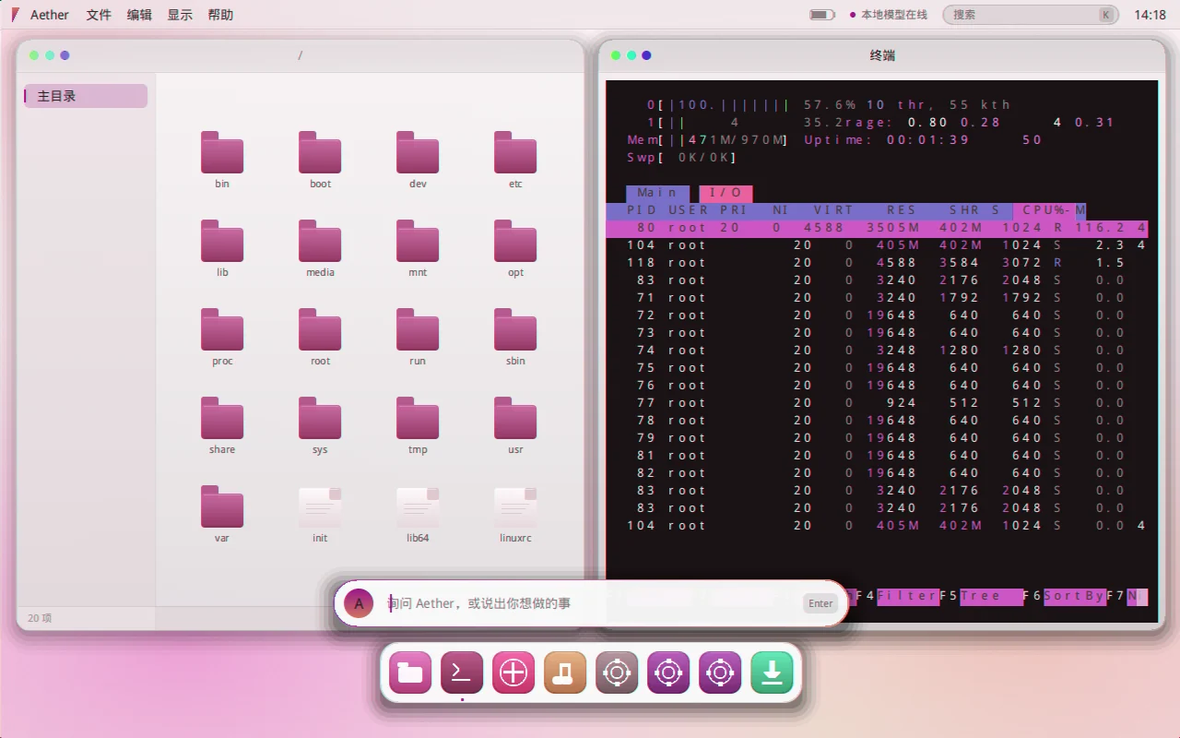This screenshot has width=1180, height=738.
Task: Select the init file icon
Action: coord(320,506)
